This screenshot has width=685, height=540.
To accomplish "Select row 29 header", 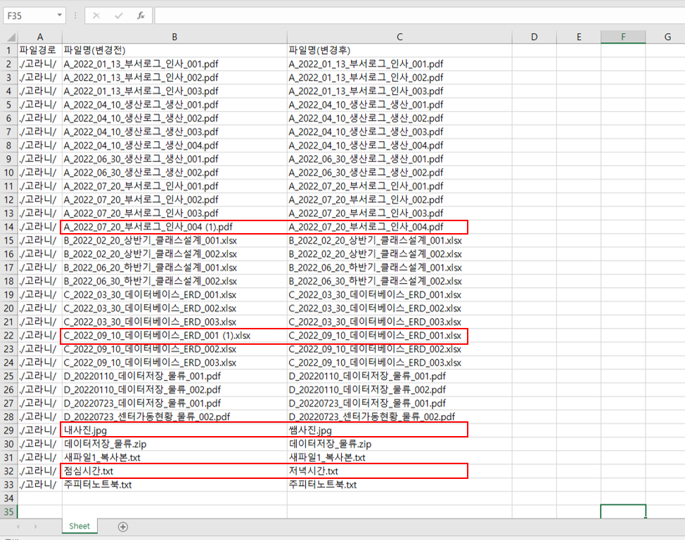I will (x=8, y=430).
